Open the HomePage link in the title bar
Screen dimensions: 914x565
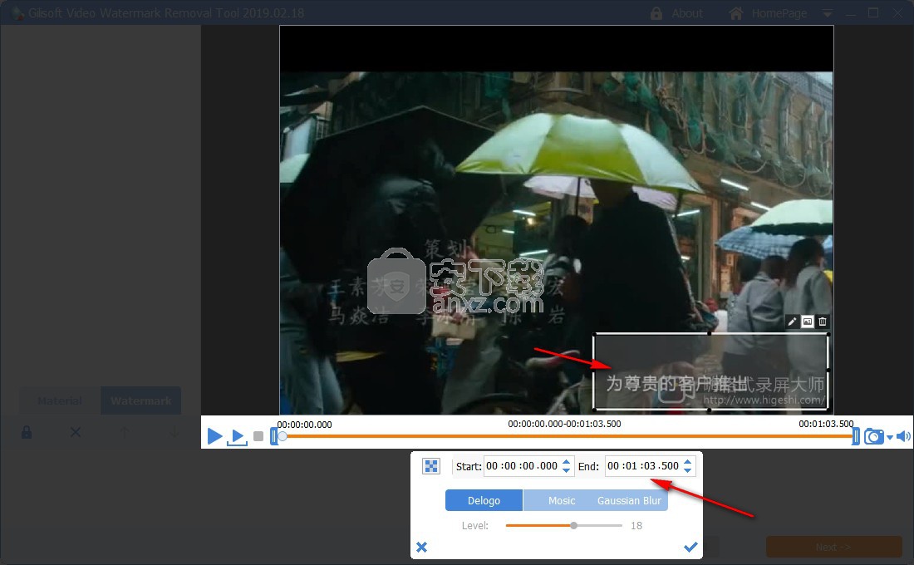click(768, 13)
